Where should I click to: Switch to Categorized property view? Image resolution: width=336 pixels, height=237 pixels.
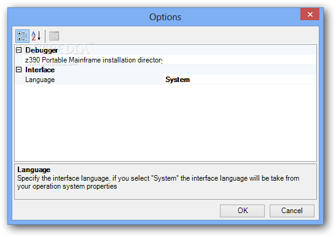click(22, 36)
